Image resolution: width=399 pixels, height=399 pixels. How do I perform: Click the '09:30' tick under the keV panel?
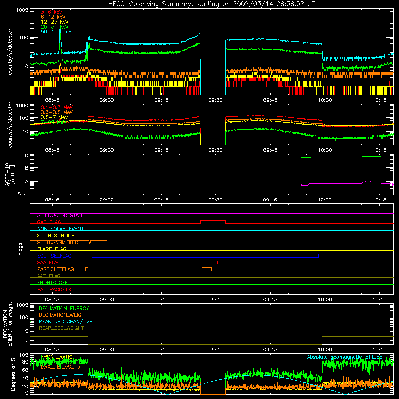click(215, 100)
